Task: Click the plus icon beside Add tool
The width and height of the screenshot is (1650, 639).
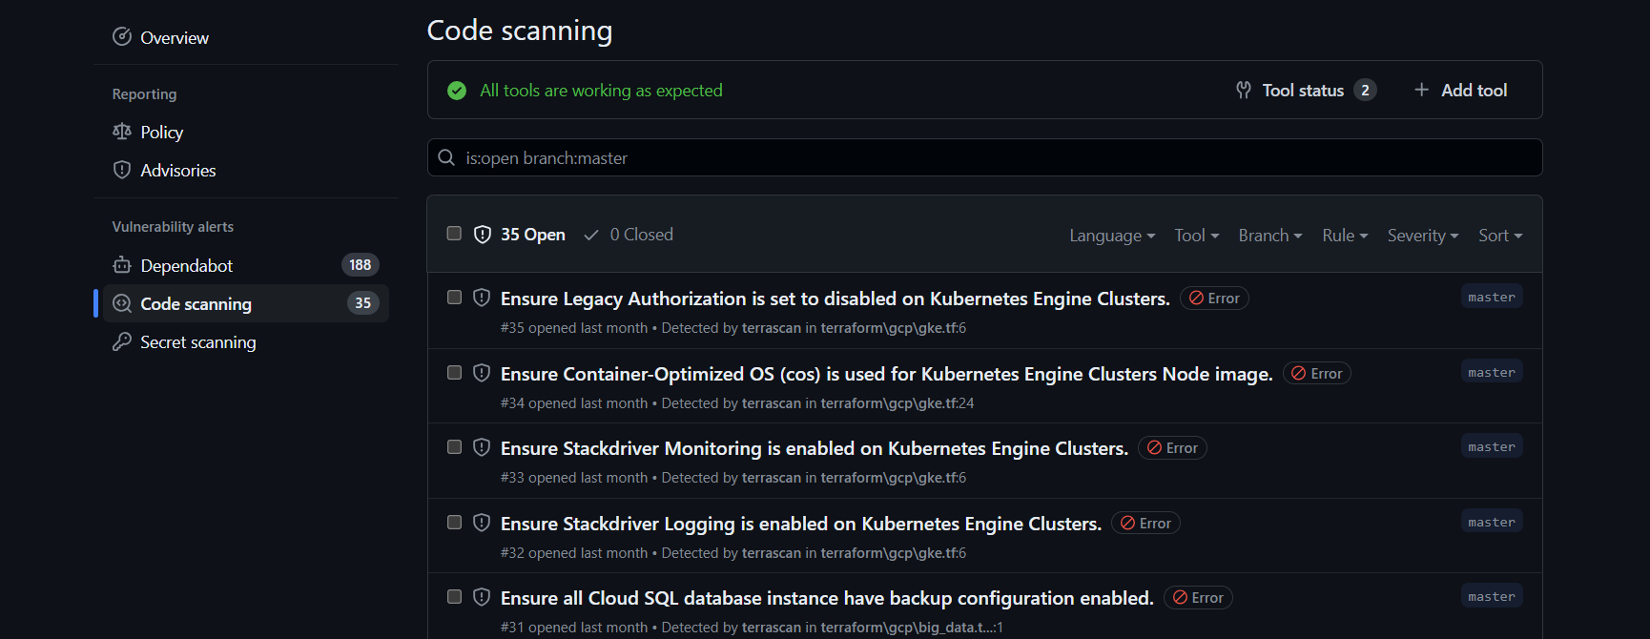Action: click(x=1421, y=90)
